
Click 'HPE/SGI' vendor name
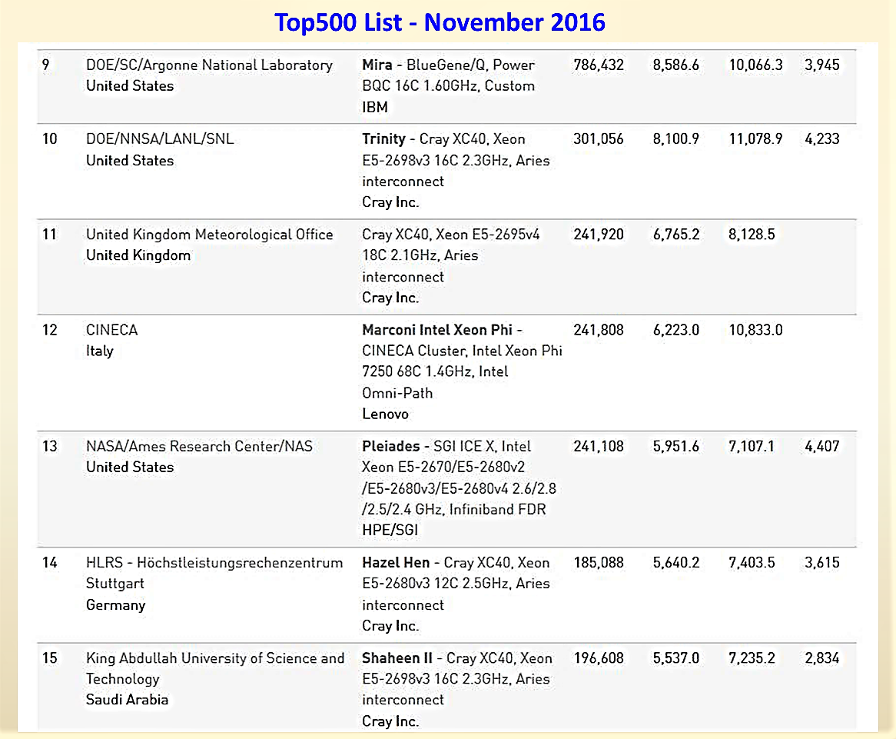(390, 531)
